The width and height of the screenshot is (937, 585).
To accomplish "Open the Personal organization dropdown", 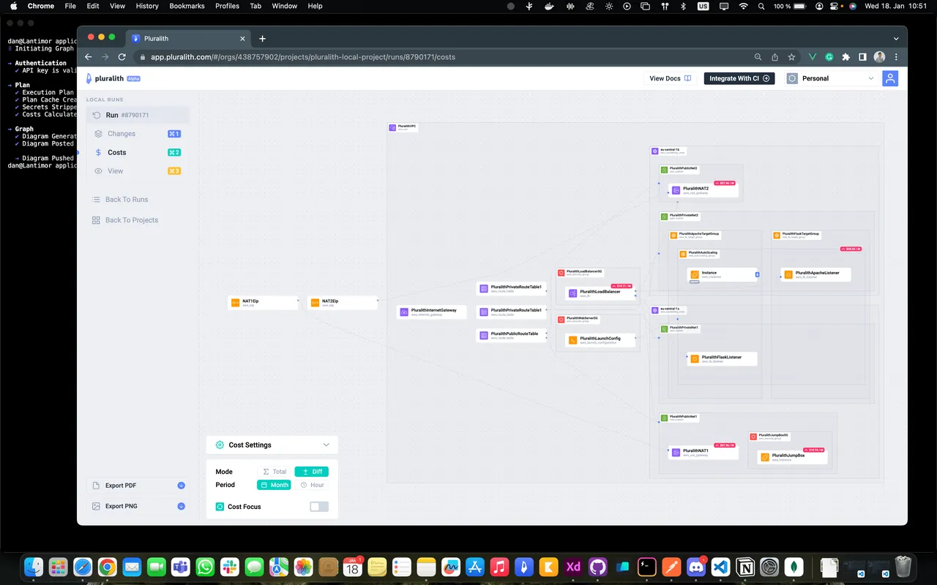I will [x=831, y=78].
